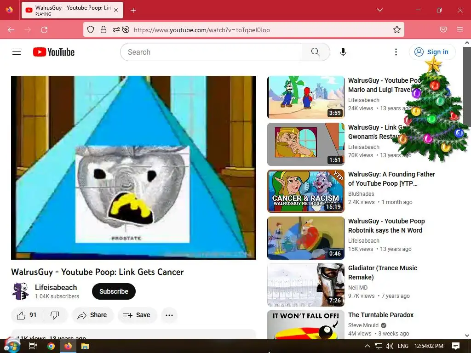This screenshot has height=353, width=471.
Task: Go back with browser back arrow
Action: 11,30
